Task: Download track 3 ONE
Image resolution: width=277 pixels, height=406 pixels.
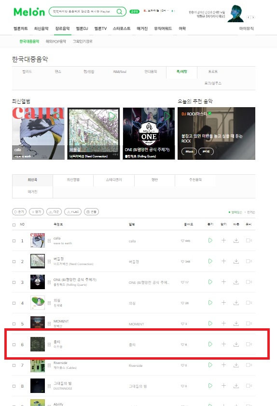Action: point(236,282)
